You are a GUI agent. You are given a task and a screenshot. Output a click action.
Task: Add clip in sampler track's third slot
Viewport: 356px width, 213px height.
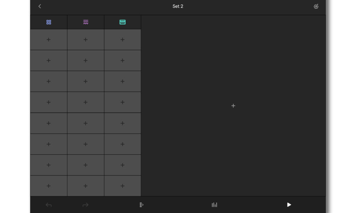point(86,81)
